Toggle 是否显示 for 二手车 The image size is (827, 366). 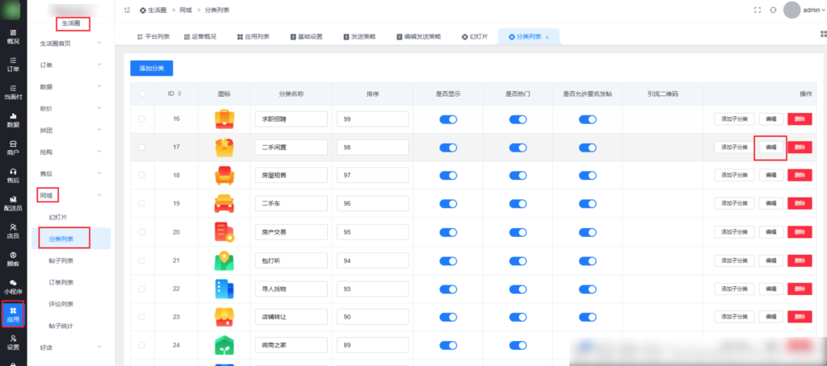(x=447, y=204)
